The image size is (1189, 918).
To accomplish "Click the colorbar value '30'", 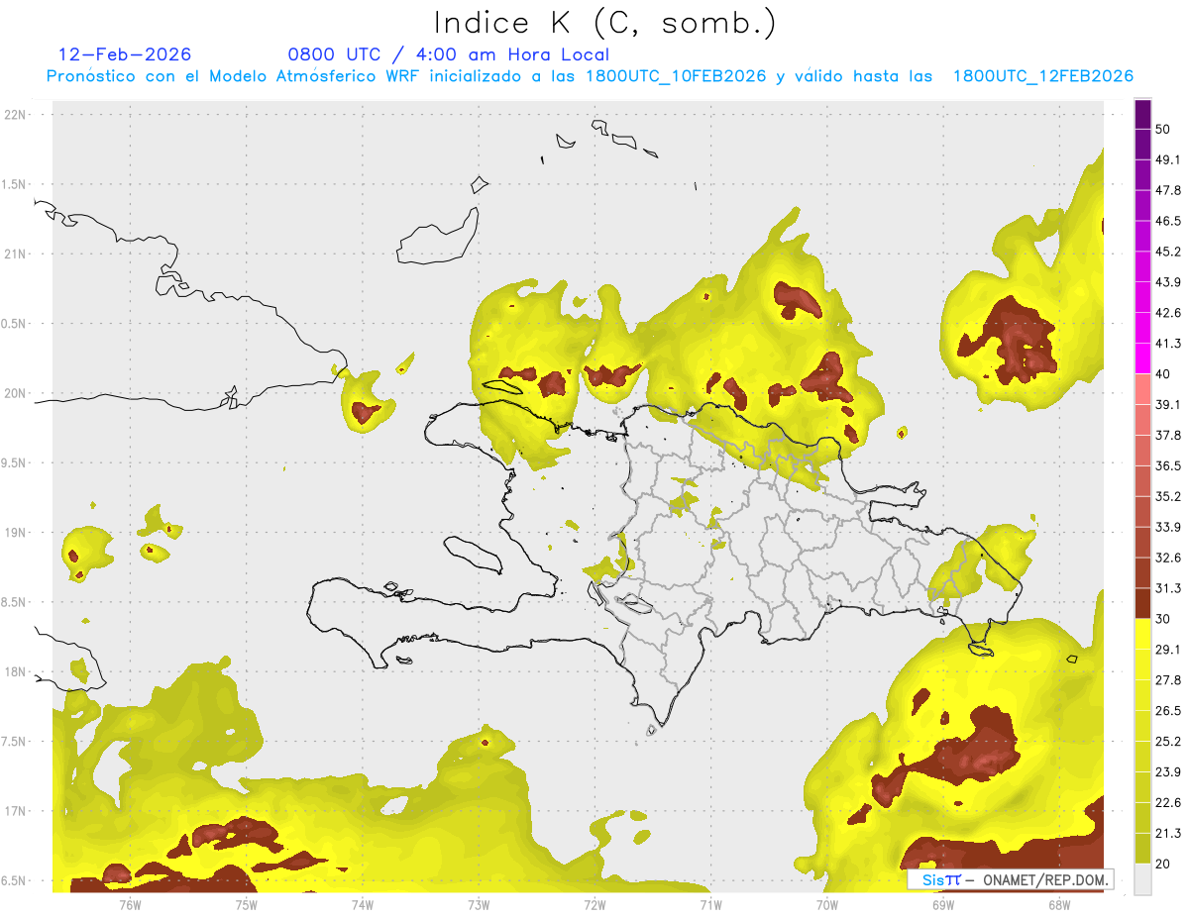I will (x=1163, y=619).
